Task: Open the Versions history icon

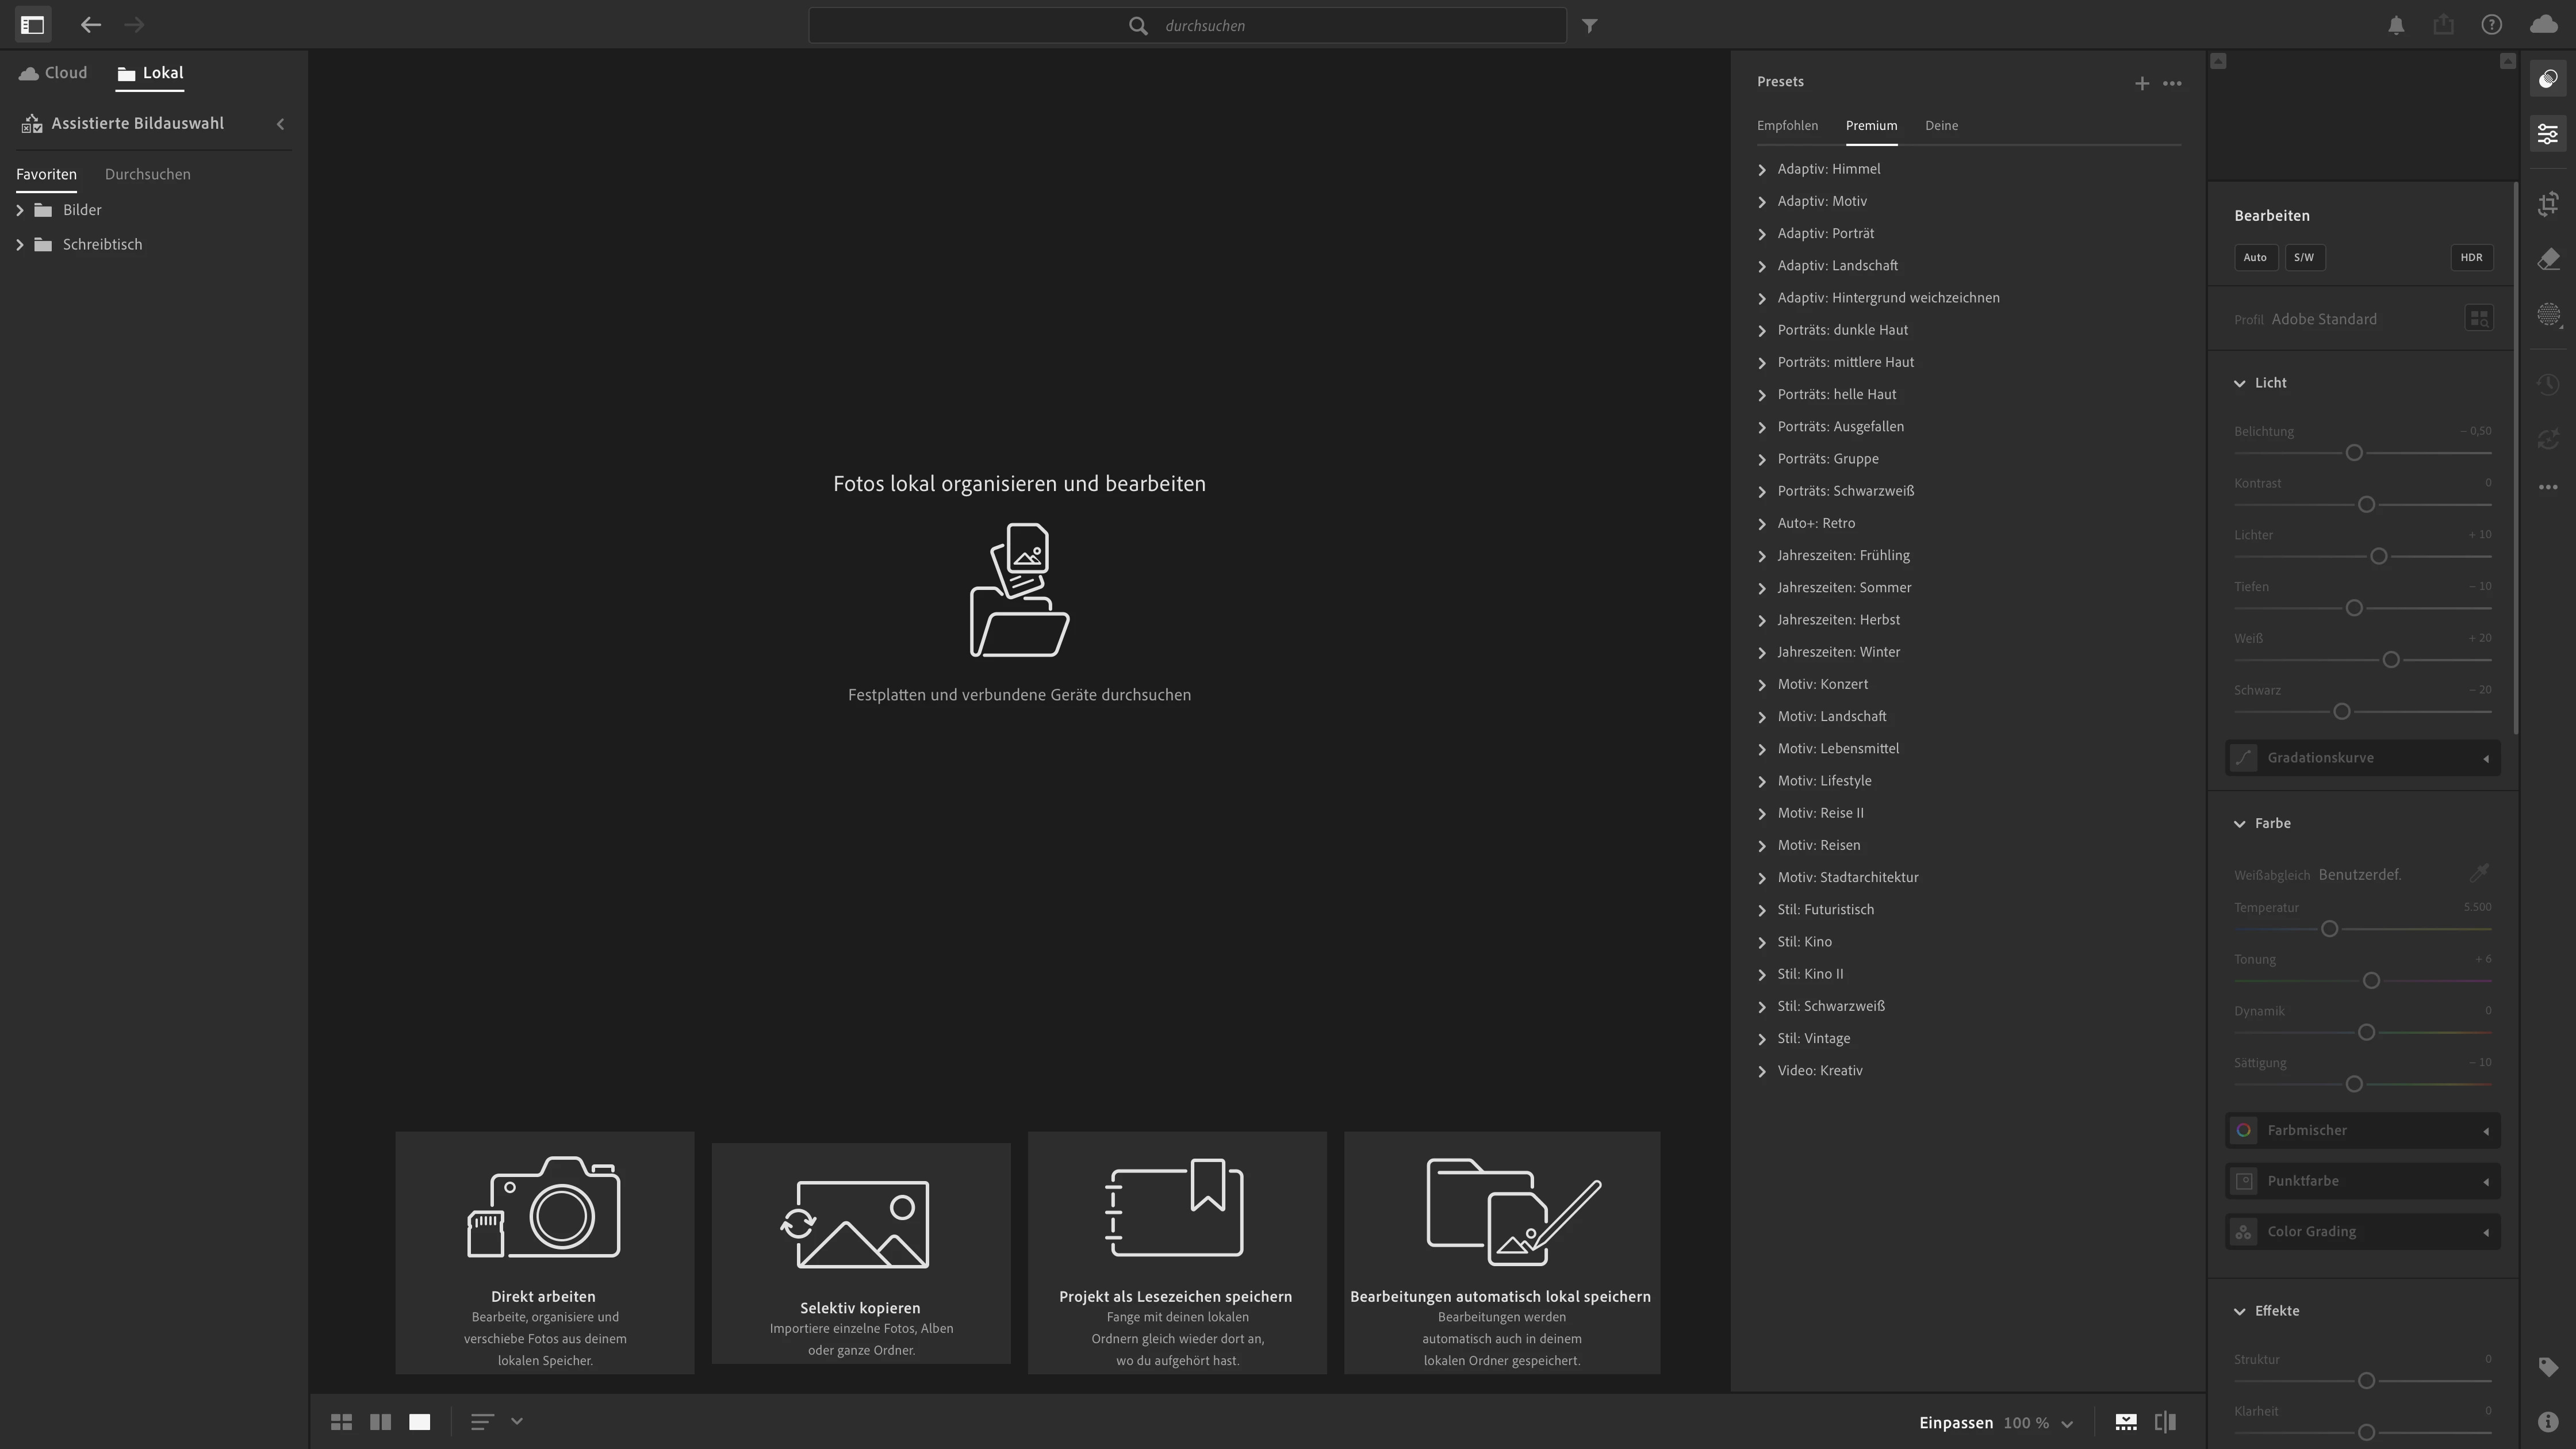Action: [2547, 384]
